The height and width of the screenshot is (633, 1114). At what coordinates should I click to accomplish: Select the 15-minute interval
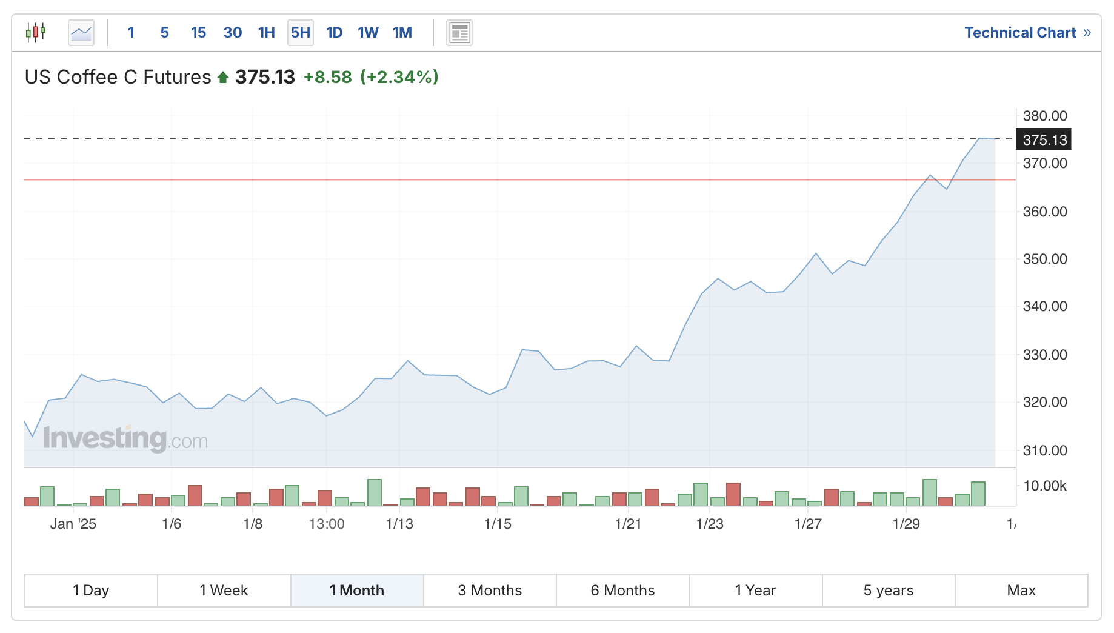(x=198, y=33)
